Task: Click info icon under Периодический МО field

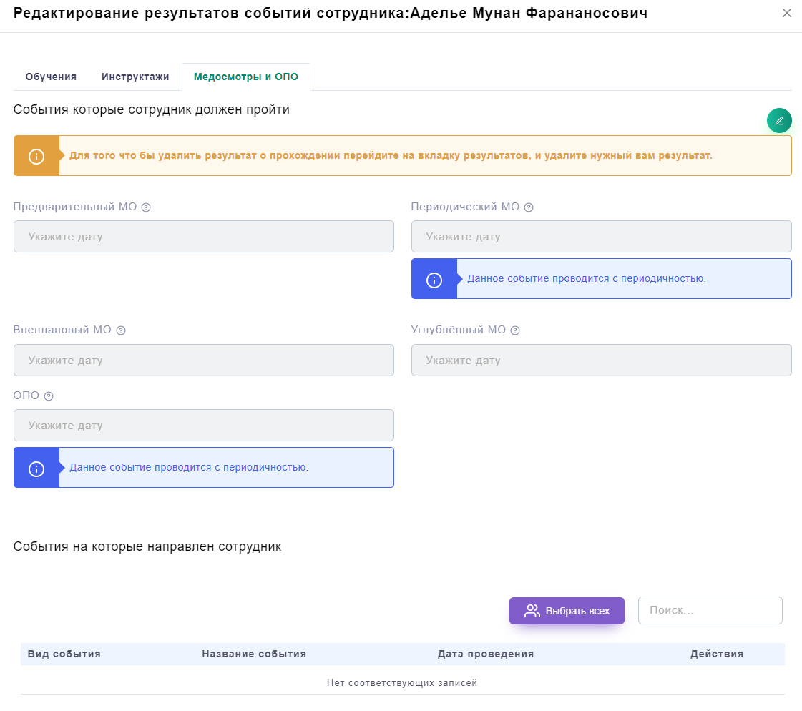Action: pos(434,279)
